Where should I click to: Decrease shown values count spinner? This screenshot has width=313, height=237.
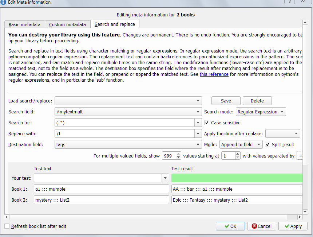click(178, 158)
